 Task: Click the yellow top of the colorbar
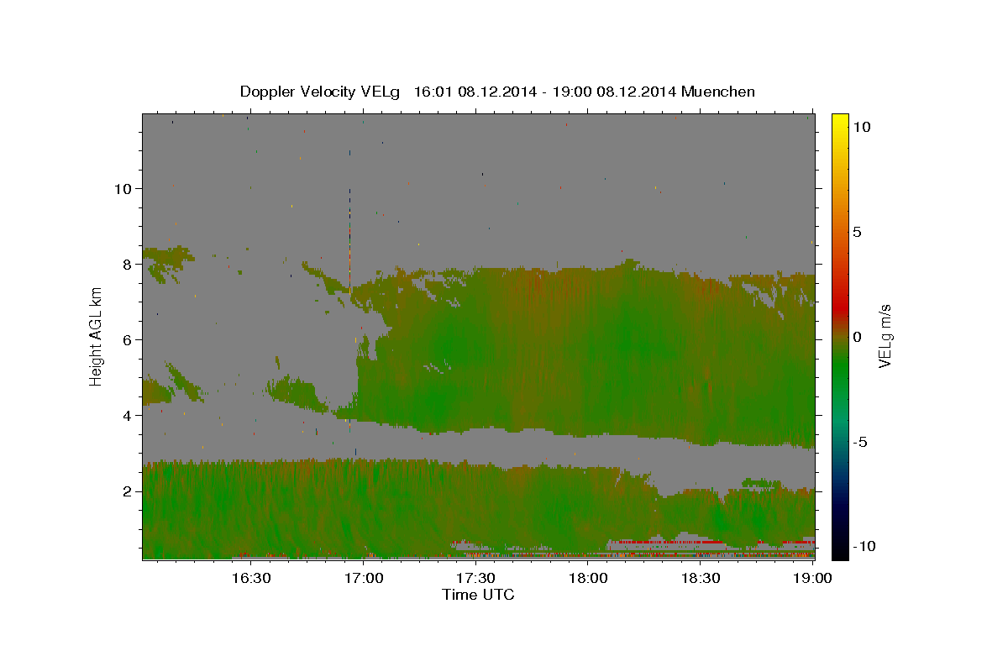coord(840,122)
